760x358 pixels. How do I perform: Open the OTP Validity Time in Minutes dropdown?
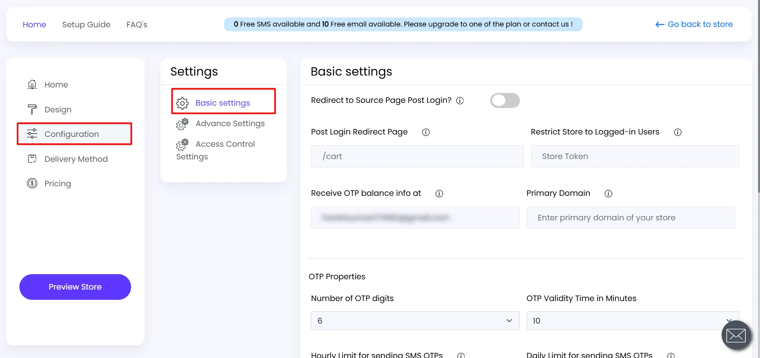(633, 320)
